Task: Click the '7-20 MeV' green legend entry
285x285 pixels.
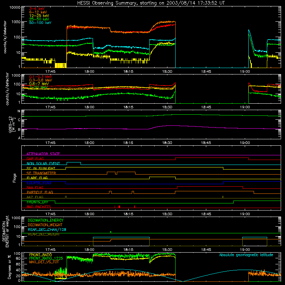Action: click(x=38, y=87)
